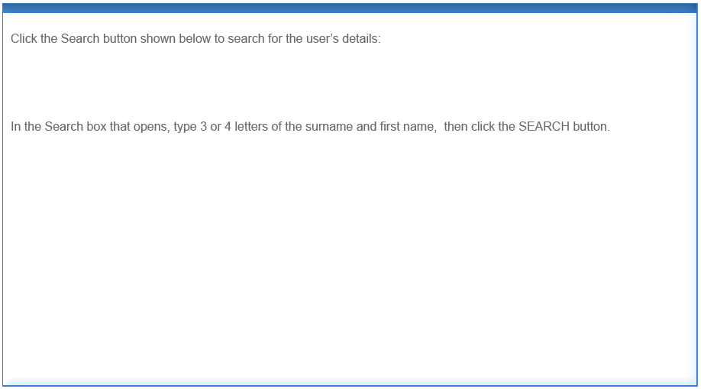
Task: Click the word 'type' in second sentence
Action: click(x=185, y=128)
